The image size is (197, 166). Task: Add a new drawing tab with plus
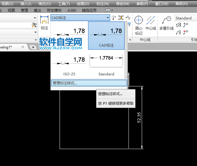[x=33, y=47]
